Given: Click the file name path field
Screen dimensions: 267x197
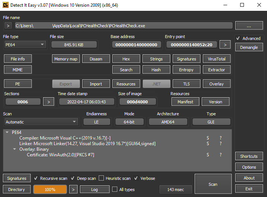Looking at the screenshot, I should [124, 26].
